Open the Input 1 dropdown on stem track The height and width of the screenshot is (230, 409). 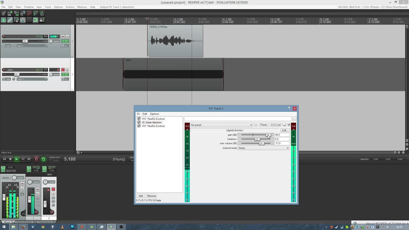(32, 79)
